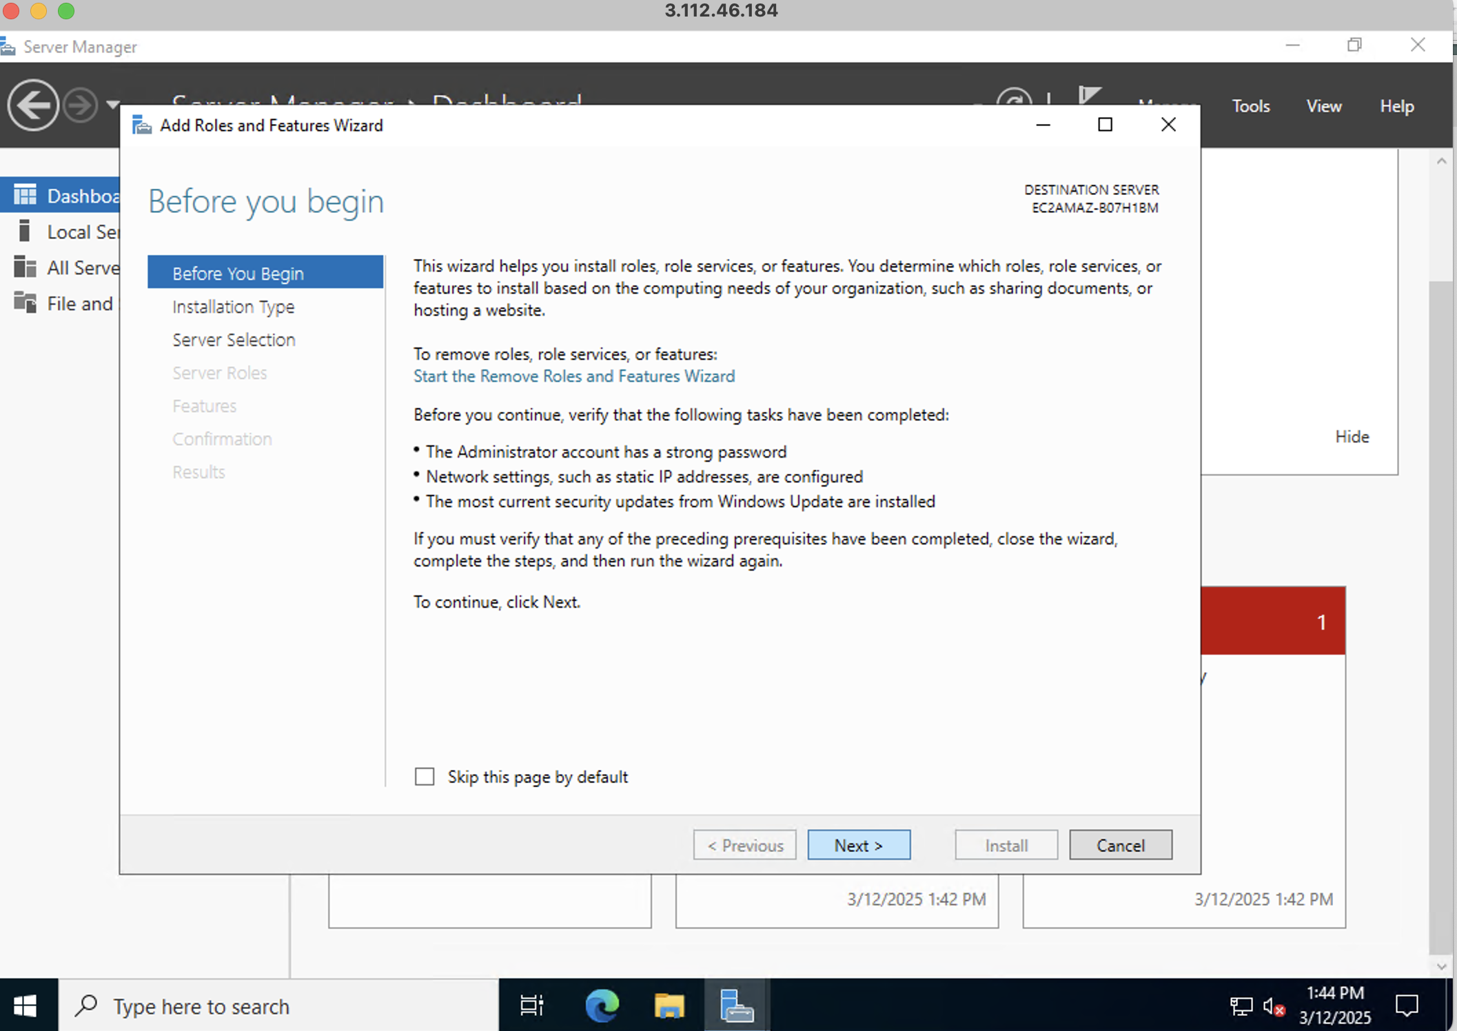Open the View menu
Screen dimensions: 1457x1031
click(x=1323, y=106)
